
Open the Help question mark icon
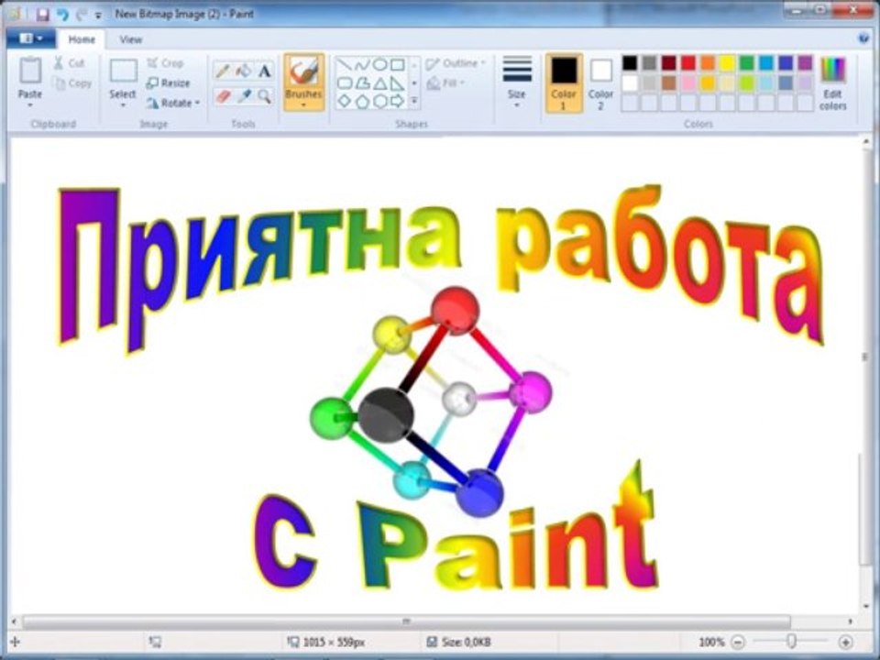point(864,38)
